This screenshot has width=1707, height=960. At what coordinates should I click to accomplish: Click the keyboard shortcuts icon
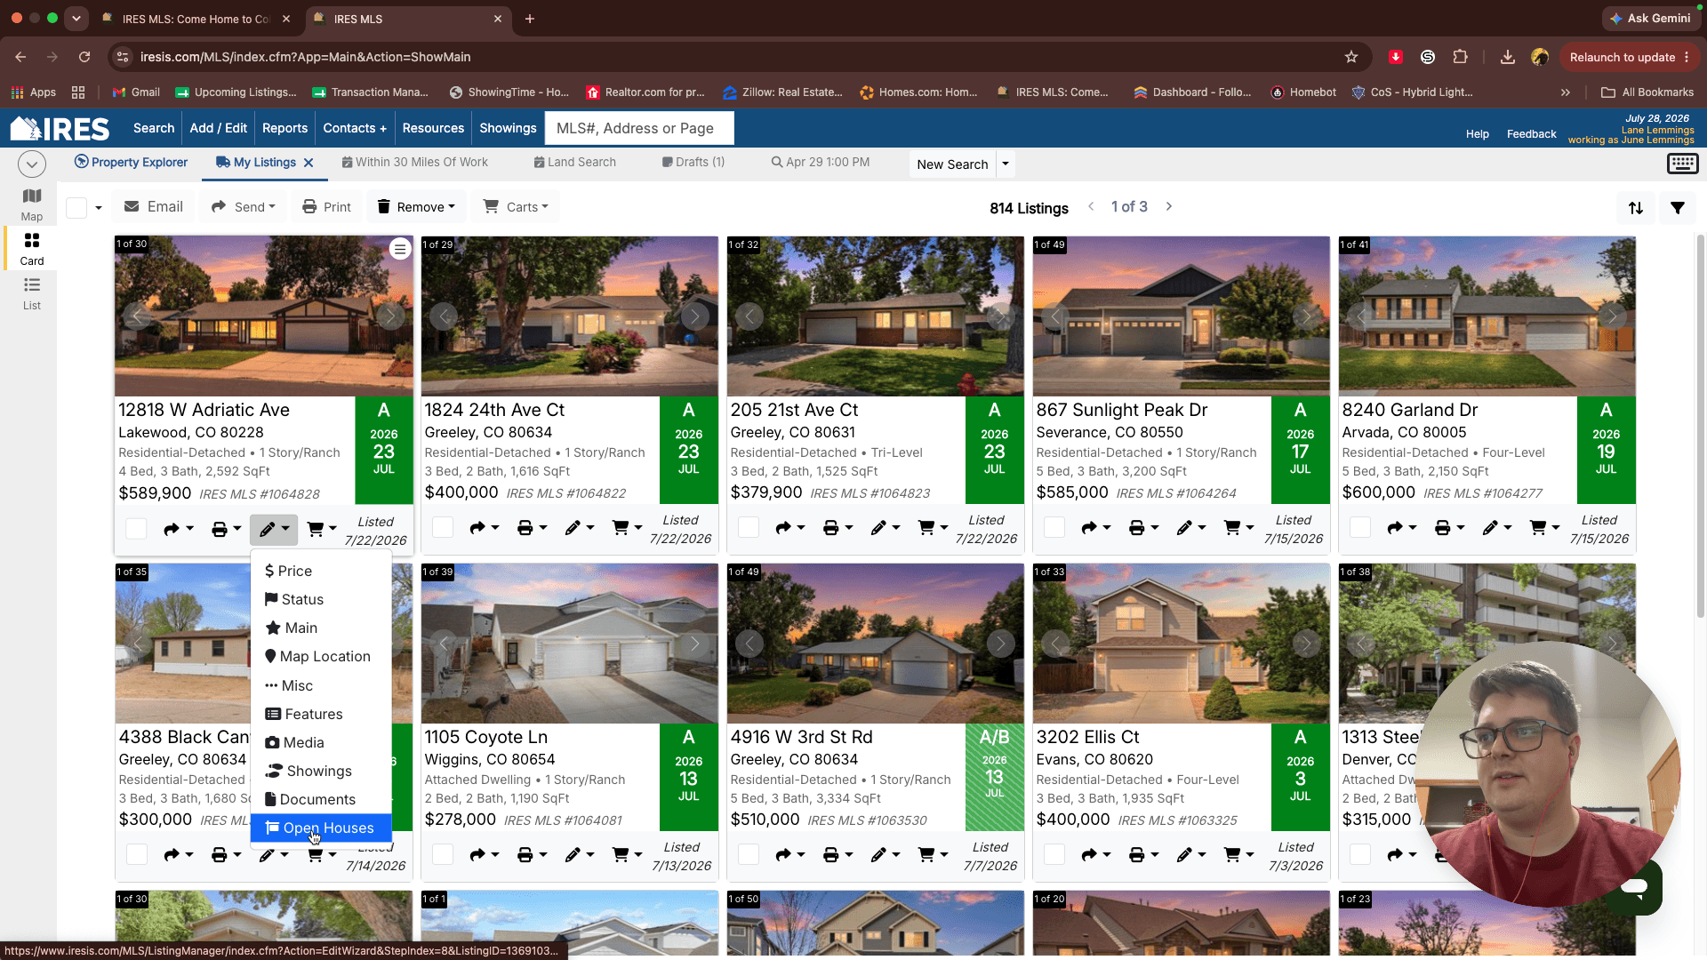point(1682,164)
